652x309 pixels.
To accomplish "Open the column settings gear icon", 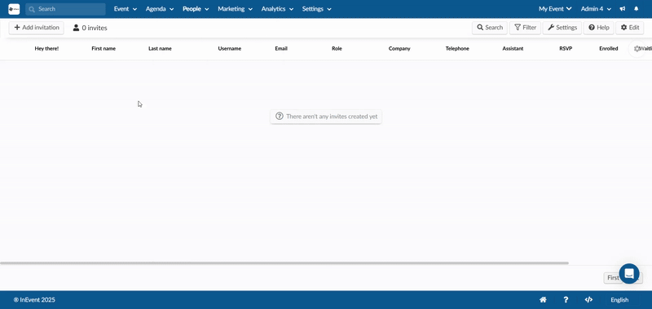I will coord(637,49).
